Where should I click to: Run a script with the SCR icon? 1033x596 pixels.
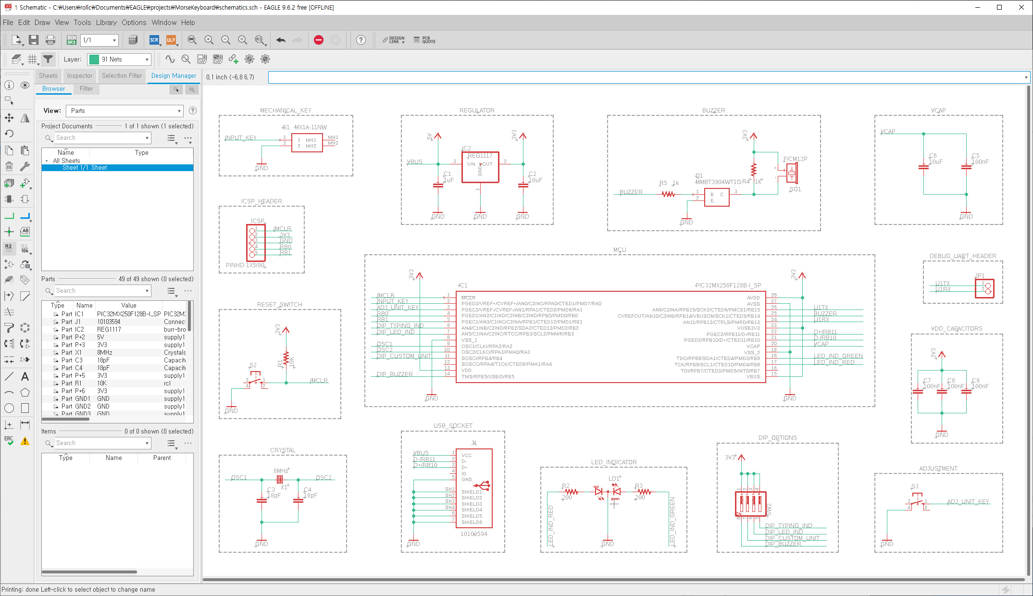pyautogui.click(x=154, y=40)
